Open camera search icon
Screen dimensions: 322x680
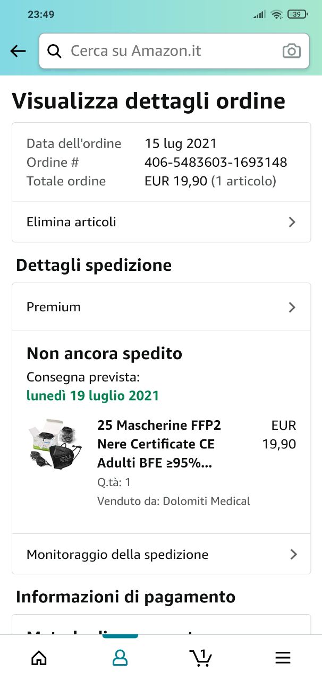point(291,51)
